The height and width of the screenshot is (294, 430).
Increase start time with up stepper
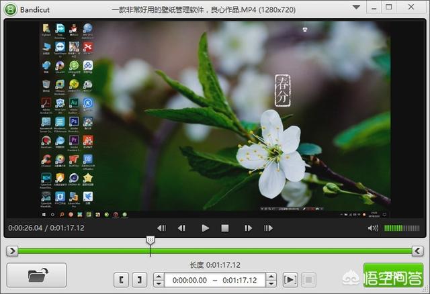click(159, 276)
